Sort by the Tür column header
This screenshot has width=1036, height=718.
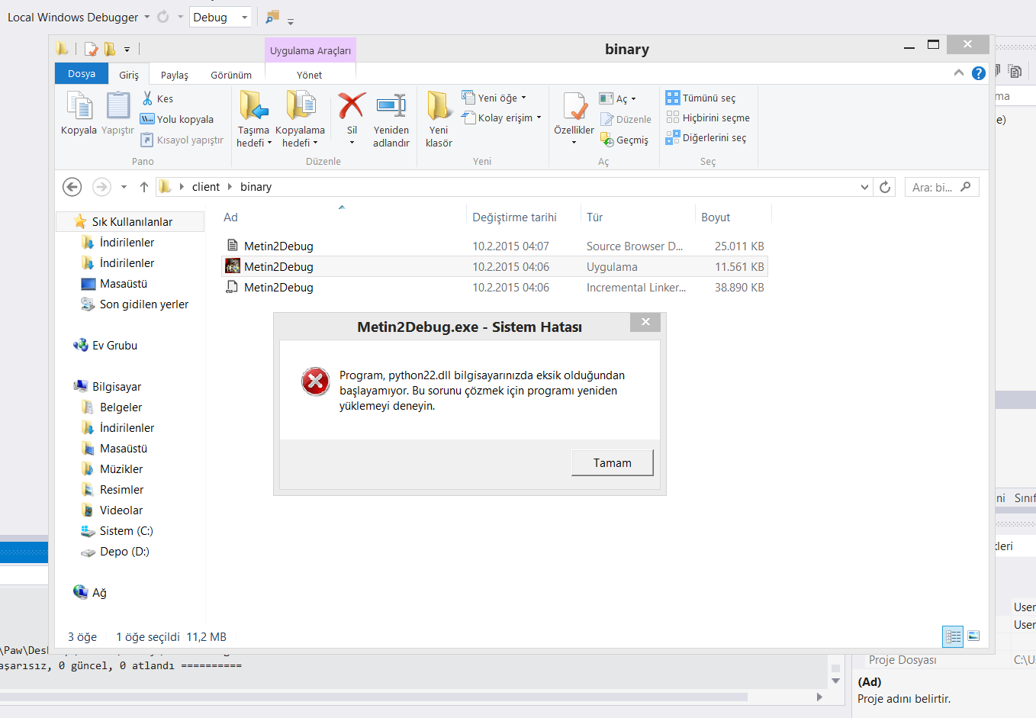pyautogui.click(x=595, y=217)
